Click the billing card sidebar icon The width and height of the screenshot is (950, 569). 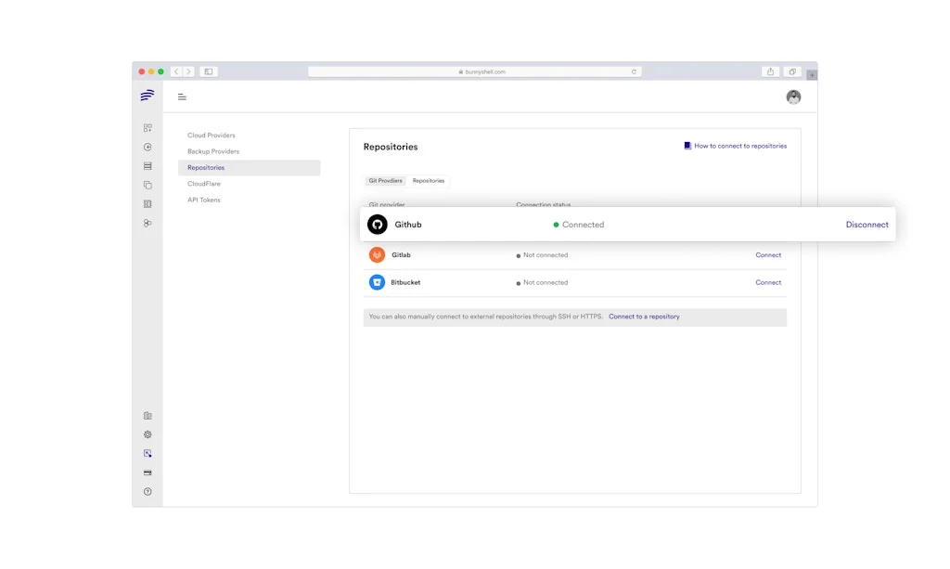(x=148, y=472)
